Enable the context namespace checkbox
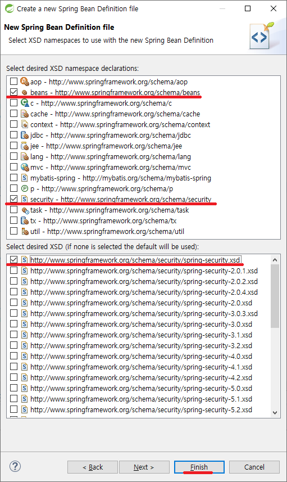 [13, 124]
